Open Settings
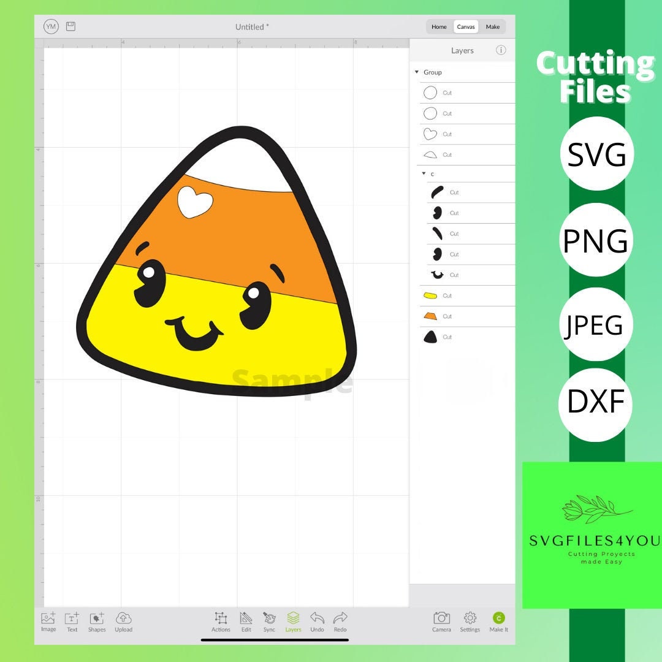Image resolution: width=662 pixels, height=662 pixels. 470,621
